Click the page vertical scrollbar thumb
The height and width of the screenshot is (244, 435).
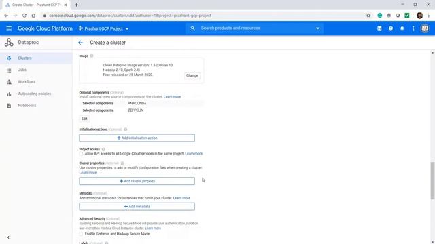432,180
